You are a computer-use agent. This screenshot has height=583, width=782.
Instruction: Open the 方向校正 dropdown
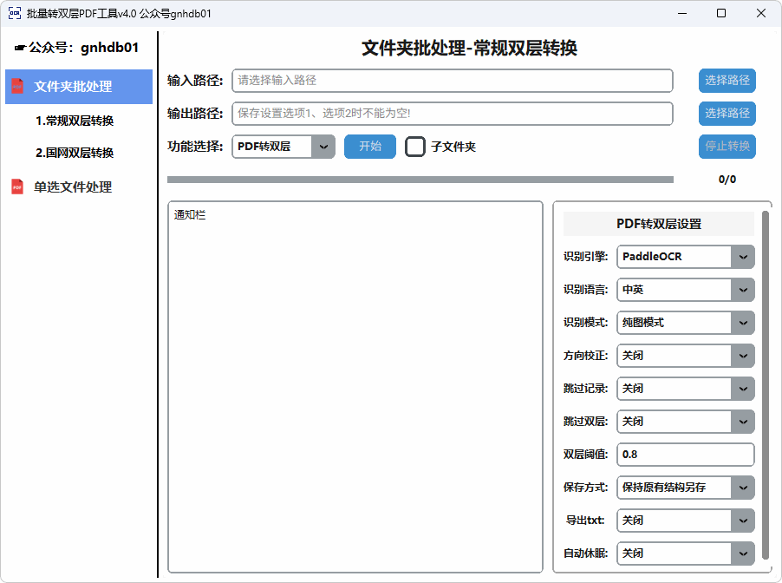[685, 356]
